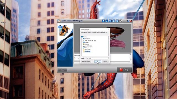Screen dimensions: 177x99
Task: Click the PSD eye logo image
Action: 64,30
